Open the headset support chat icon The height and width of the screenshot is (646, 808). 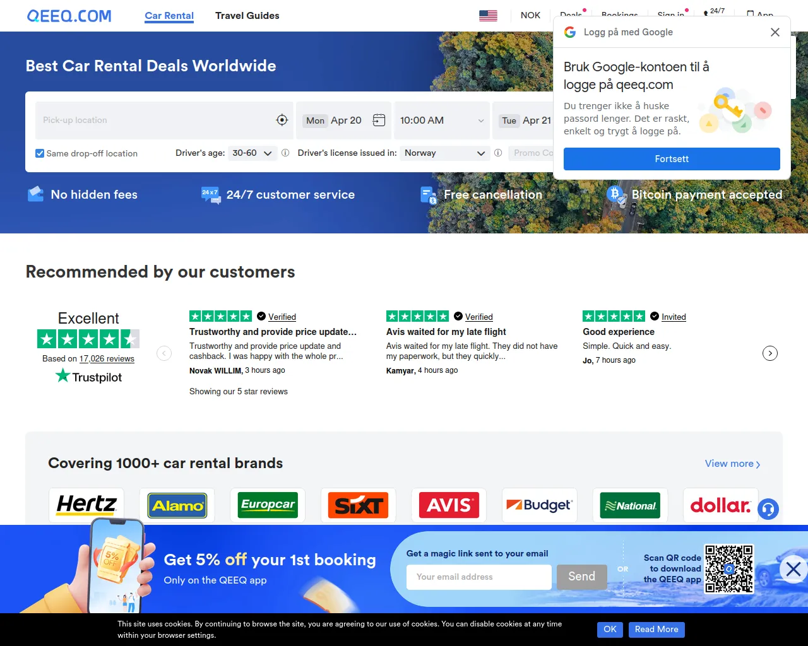768,509
